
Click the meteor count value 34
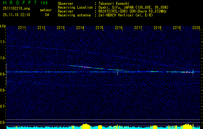47,15
